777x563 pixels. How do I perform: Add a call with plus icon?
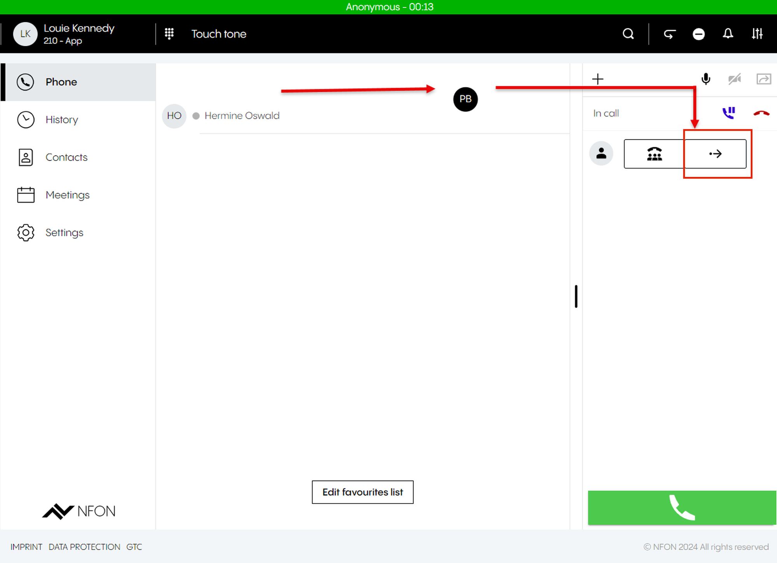[598, 79]
